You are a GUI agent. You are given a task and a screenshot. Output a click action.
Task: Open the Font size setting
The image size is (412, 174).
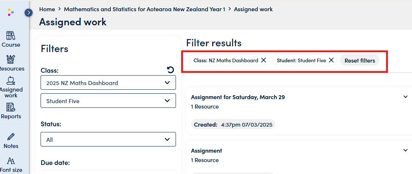click(11, 165)
